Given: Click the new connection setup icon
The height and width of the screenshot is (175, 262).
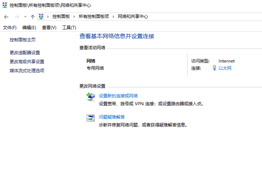Looking at the screenshot, I should pos(91,97).
